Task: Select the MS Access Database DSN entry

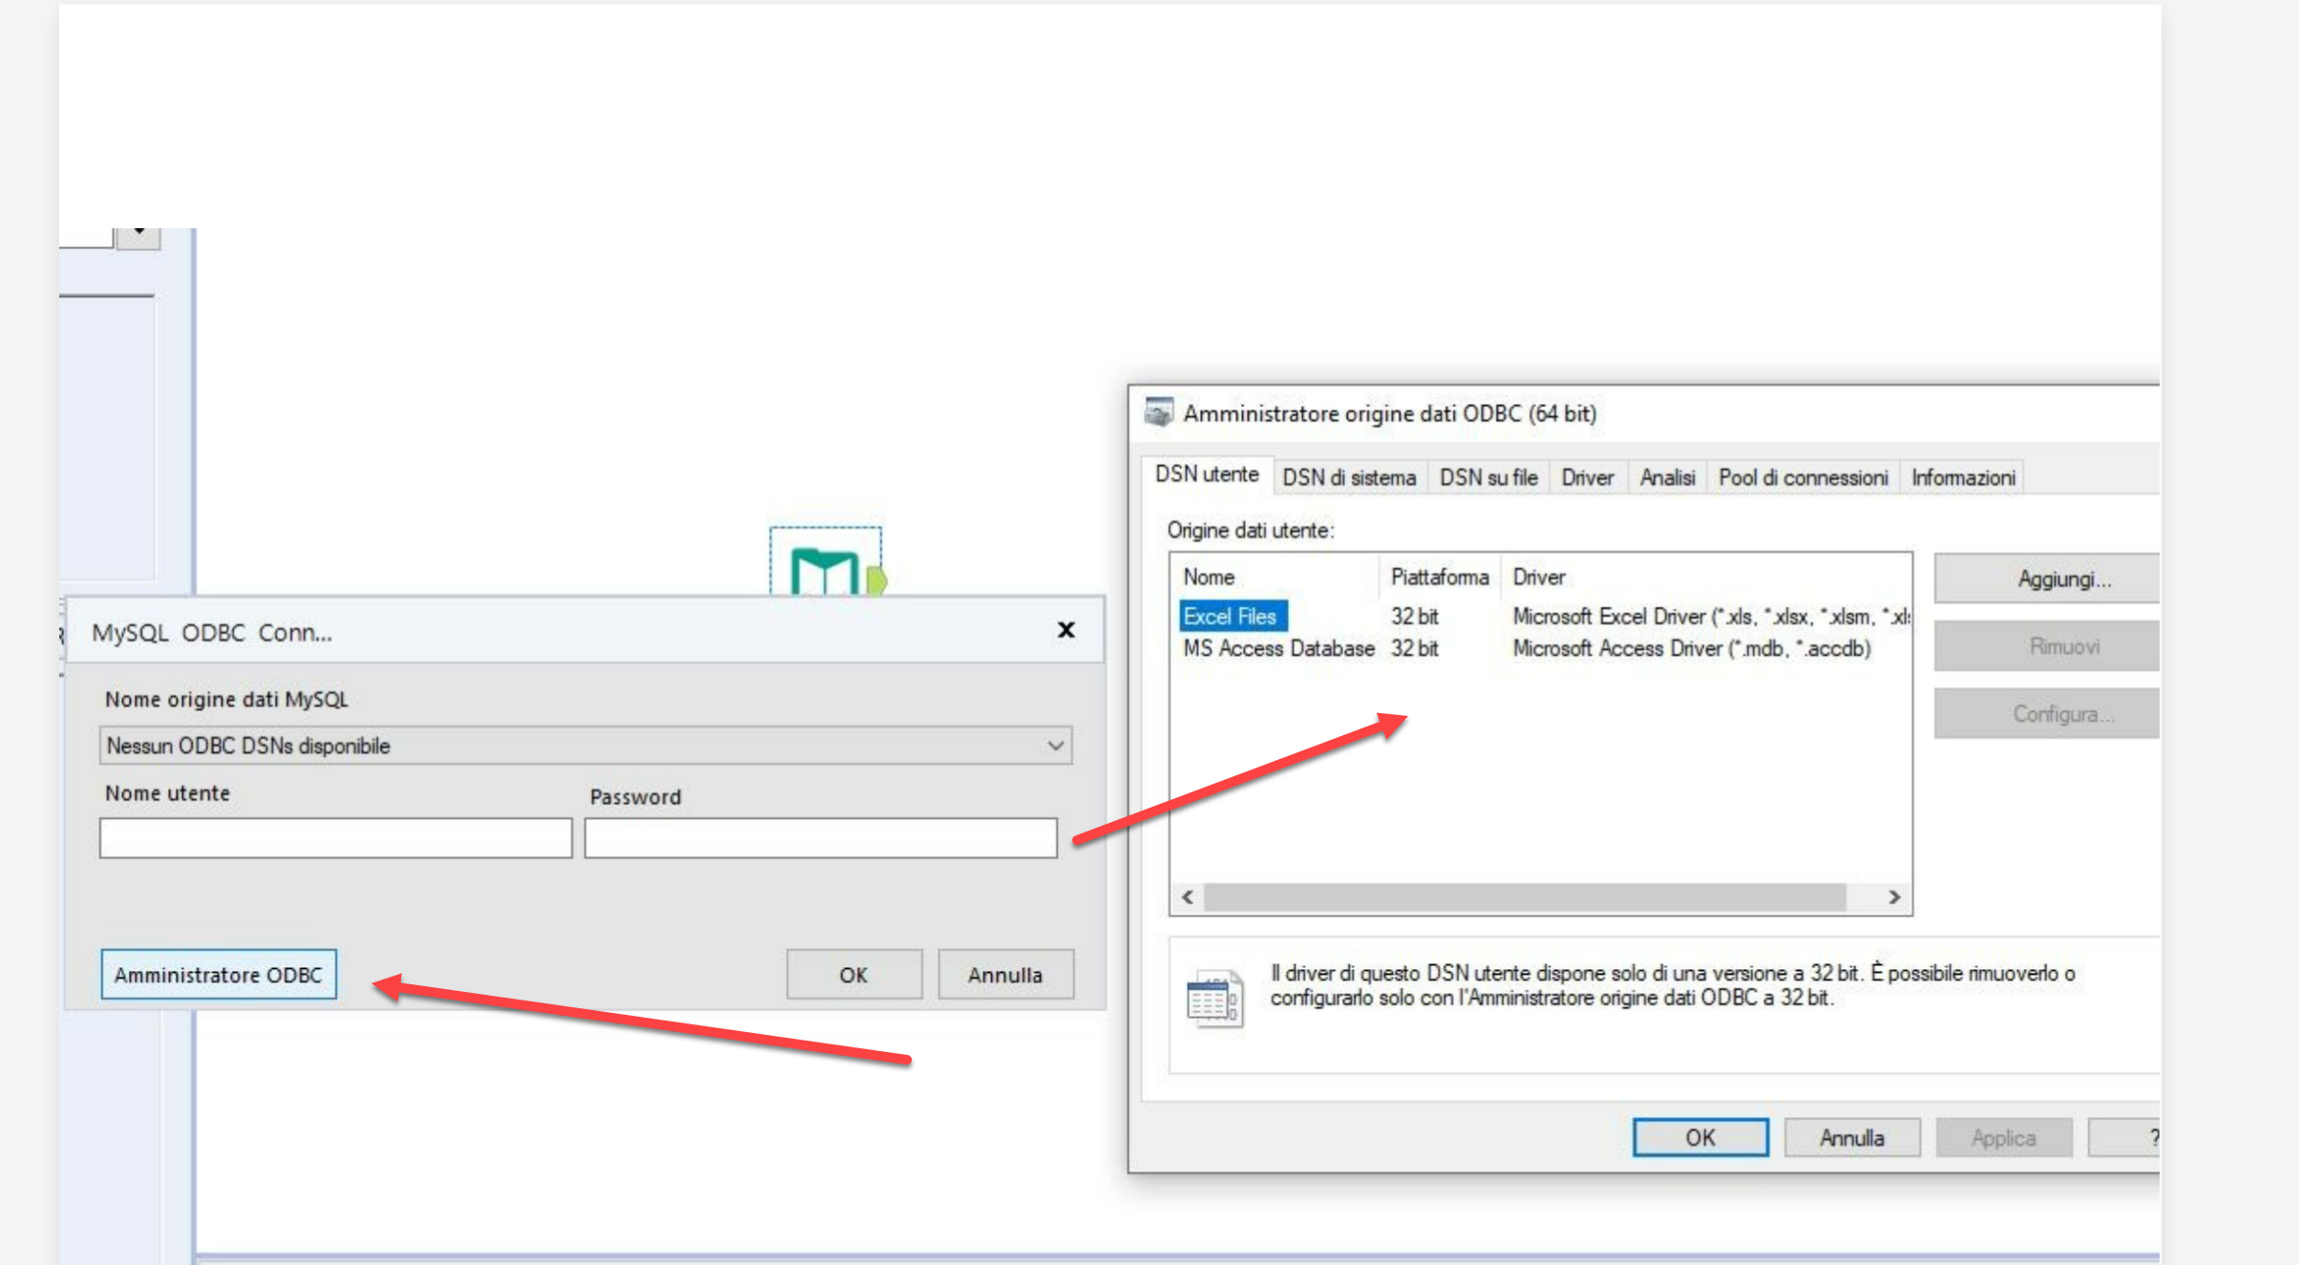Action: (x=1278, y=648)
